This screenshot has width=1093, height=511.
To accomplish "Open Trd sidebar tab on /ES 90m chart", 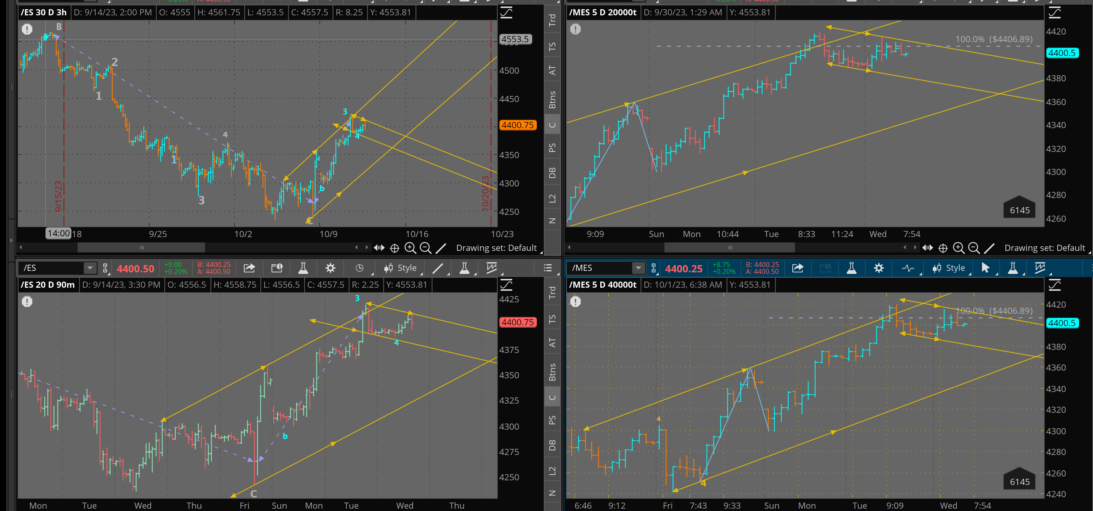I will (552, 292).
